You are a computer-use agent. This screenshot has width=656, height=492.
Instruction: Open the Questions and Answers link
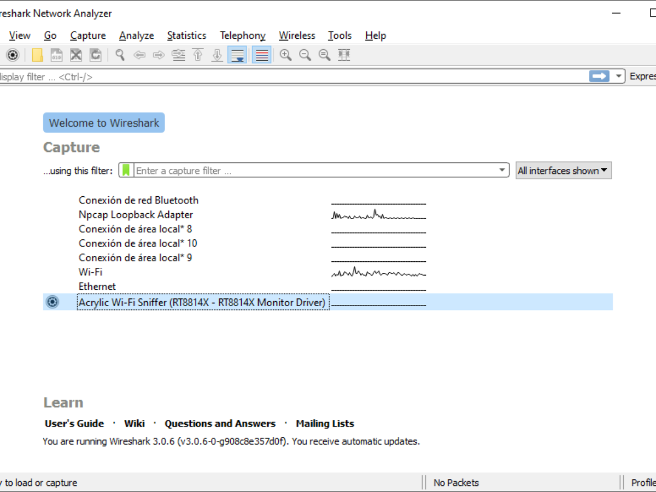220,424
